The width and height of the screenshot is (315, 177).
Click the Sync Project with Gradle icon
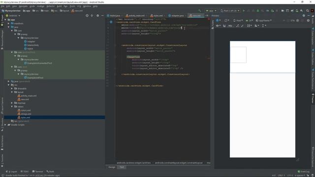coord(292,11)
